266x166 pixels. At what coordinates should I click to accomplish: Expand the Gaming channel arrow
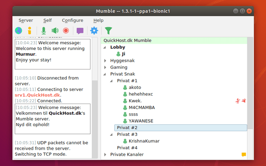105,67
